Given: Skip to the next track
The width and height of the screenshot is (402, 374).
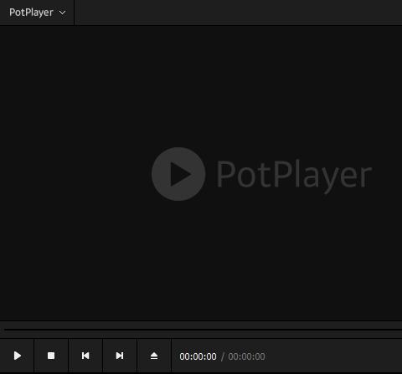Looking at the screenshot, I should point(120,356).
